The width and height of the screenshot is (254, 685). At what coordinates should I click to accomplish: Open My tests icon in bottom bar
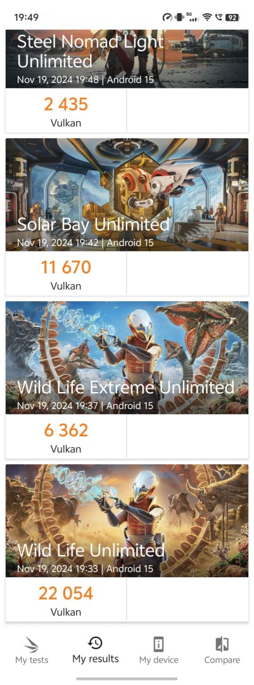tap(32, 644)
